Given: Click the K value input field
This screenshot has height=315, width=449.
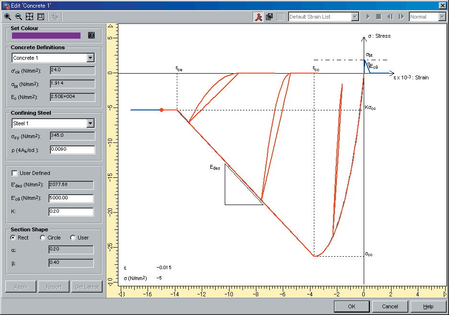Looking at the screenshot, I should [71, 212].
